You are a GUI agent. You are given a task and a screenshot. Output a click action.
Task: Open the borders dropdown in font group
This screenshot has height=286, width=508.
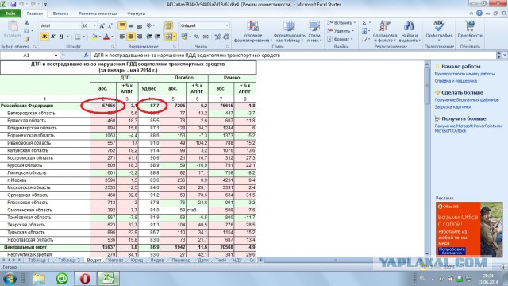(x=84, y=37)
